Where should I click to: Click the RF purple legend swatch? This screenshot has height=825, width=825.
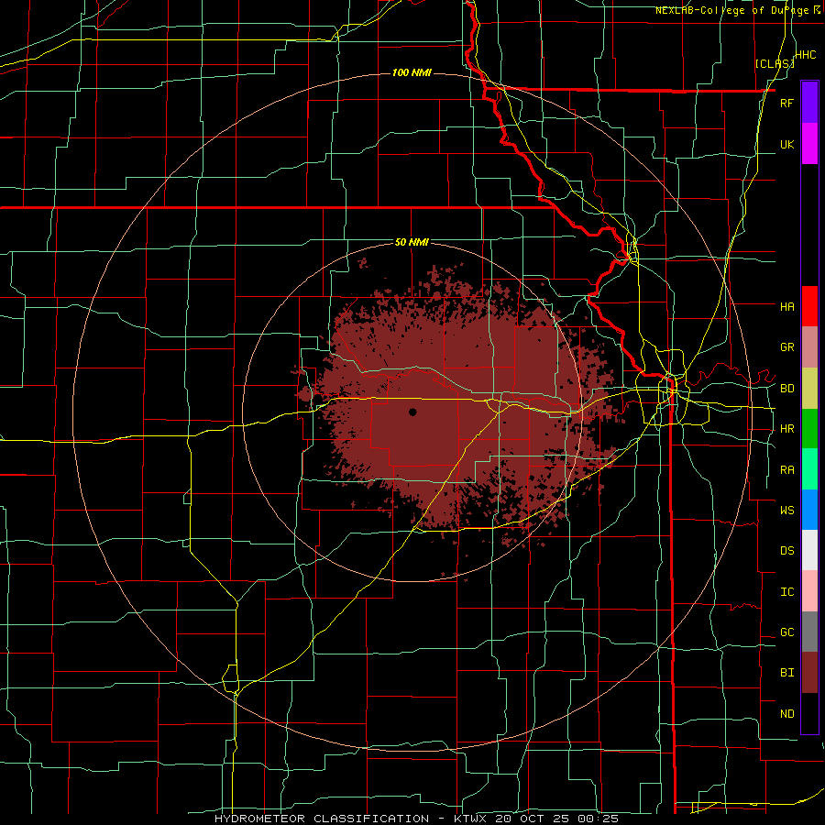click(x=809, y=103)
